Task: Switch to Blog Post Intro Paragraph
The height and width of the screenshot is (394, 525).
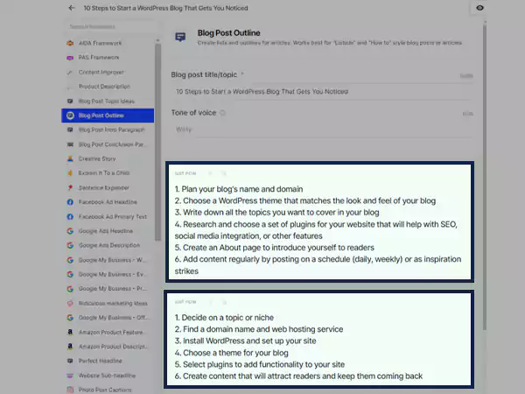Action: pos(111,130)
